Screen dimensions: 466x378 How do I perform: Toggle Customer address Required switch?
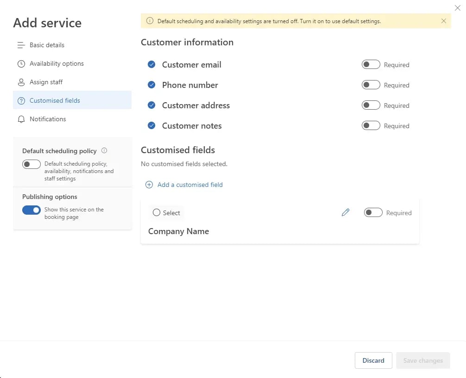371,105
